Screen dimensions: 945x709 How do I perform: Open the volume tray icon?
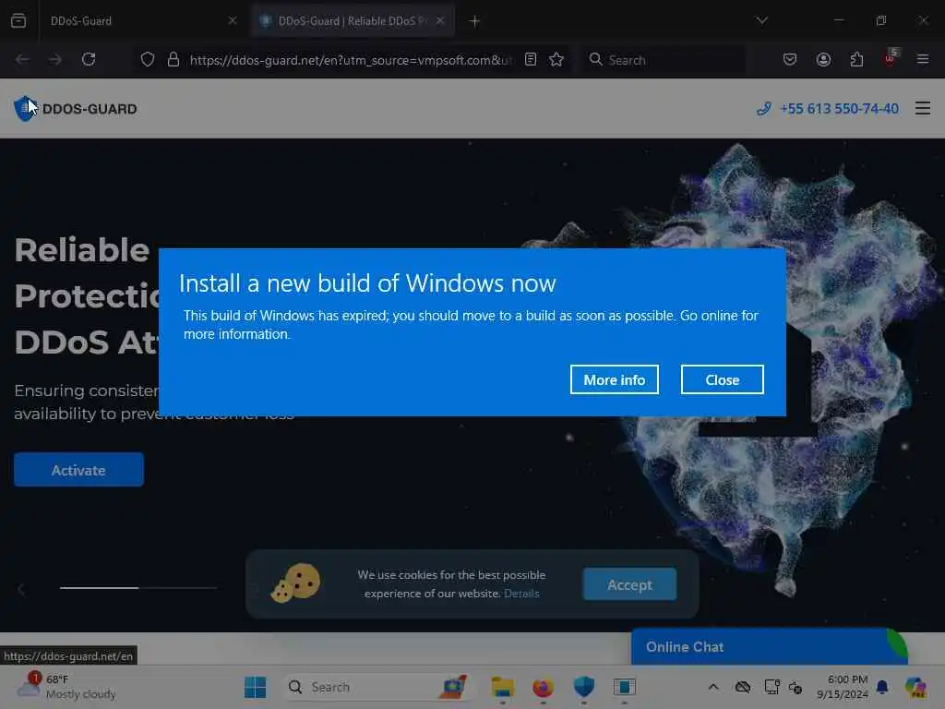pyautogui.click(x=795, y=687)
